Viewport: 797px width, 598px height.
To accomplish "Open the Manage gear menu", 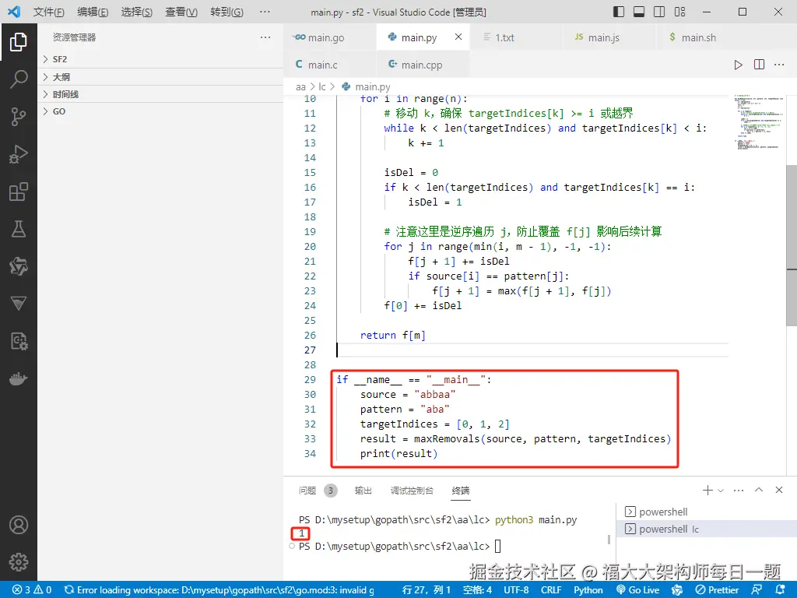I will (19, 562).
